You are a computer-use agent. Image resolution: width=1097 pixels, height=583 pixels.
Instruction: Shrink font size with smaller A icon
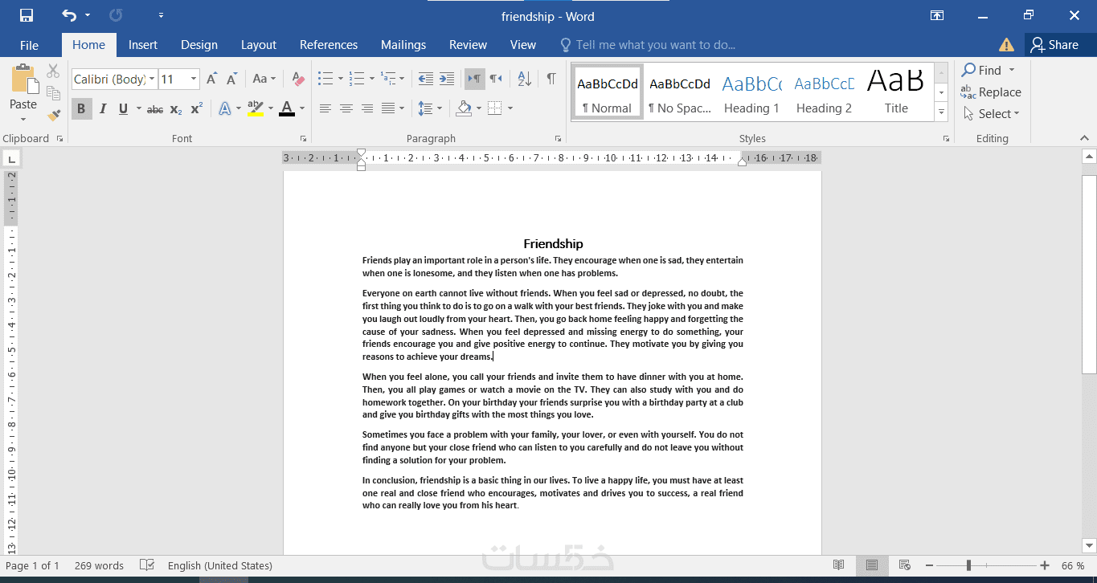coord(231,79)
